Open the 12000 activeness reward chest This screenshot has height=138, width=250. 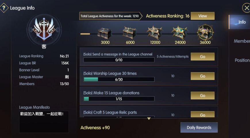(x=155, y=33)
